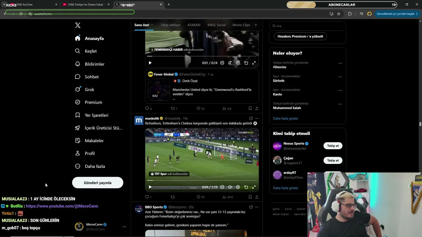The width and height of the screenshot is (422, 237).
Task: Open YouTube link in BotRix chat message
Action: point(62,206)
